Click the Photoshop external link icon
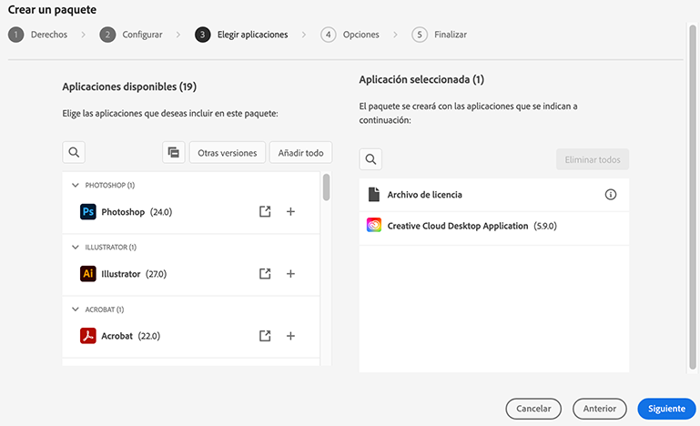Image resolution: width=700 pixels, height=426 pixels. [265, 211]
